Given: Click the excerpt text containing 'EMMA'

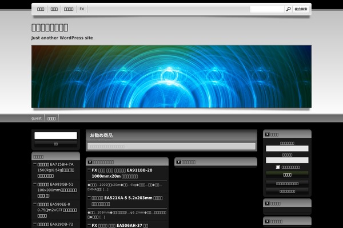Looking at the screenshot, I should coord(125,187).
